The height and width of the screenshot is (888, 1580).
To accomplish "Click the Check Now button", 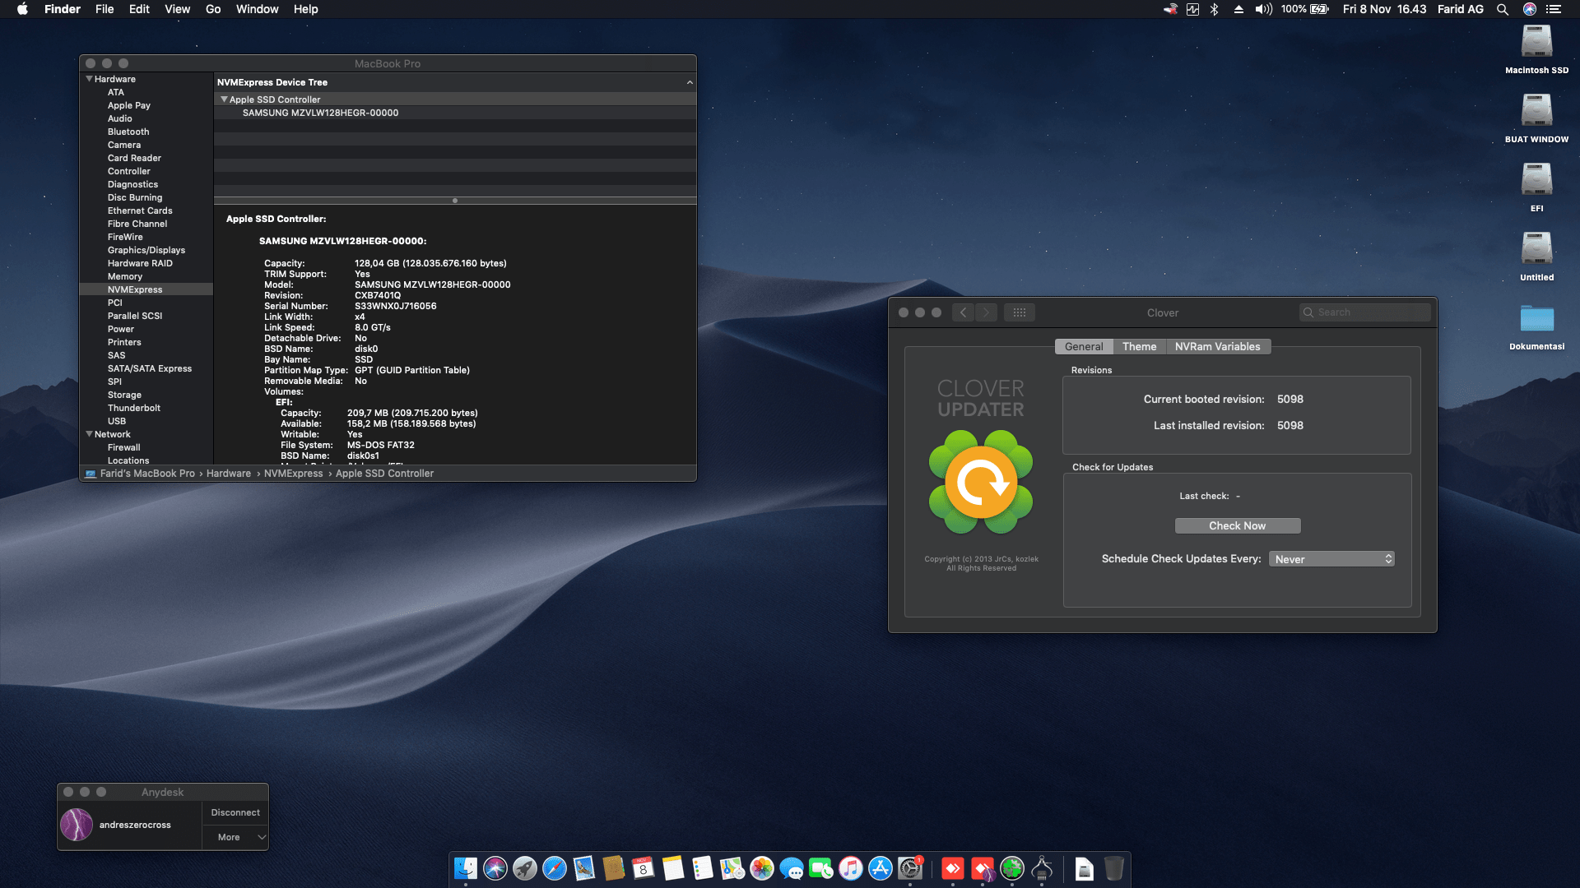I will (1238, 525).
